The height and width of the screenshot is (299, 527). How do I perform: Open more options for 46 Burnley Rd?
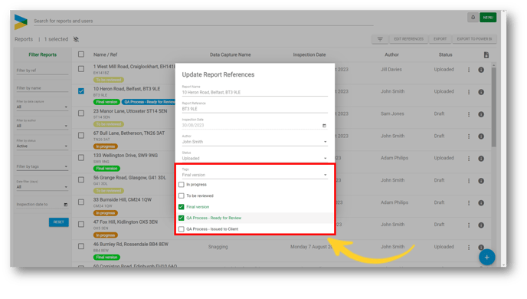point(469,247)
